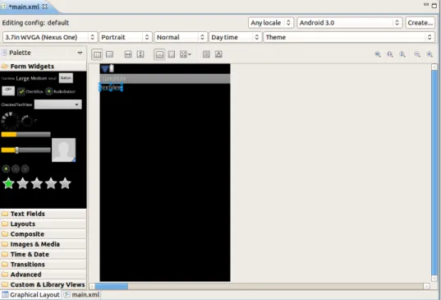Close the *main.xml editor tab
441x300 pixels.
click(44, 7)
